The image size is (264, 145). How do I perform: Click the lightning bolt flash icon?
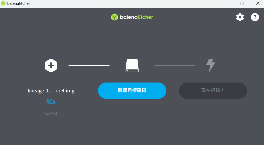coord(211,65)
